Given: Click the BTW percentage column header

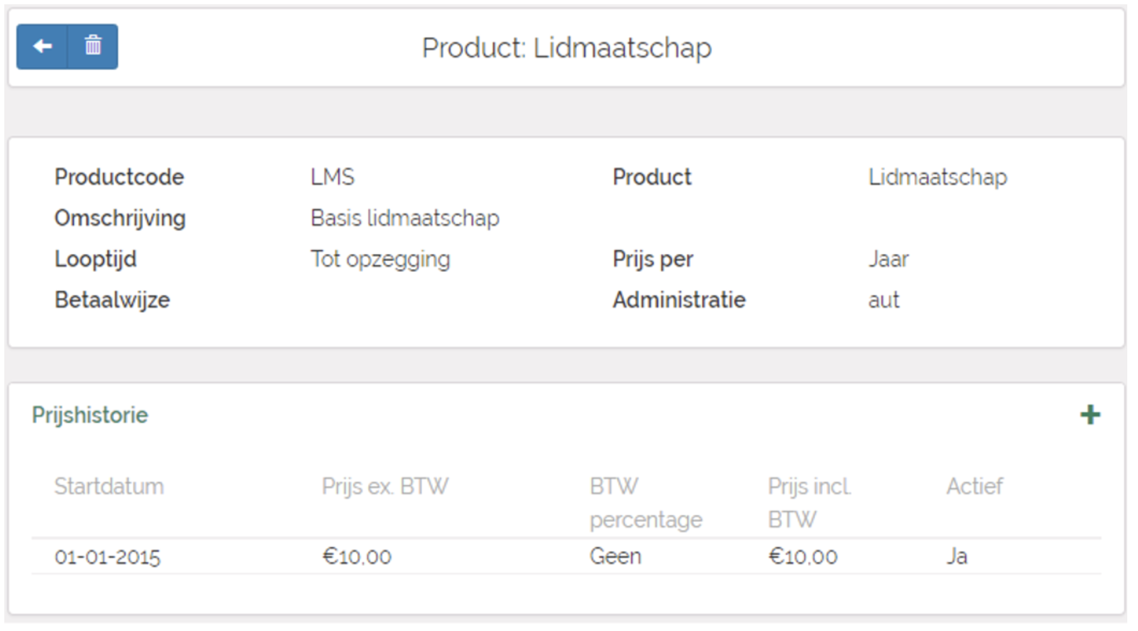Looking at the screenshot, I should (646, 503).
